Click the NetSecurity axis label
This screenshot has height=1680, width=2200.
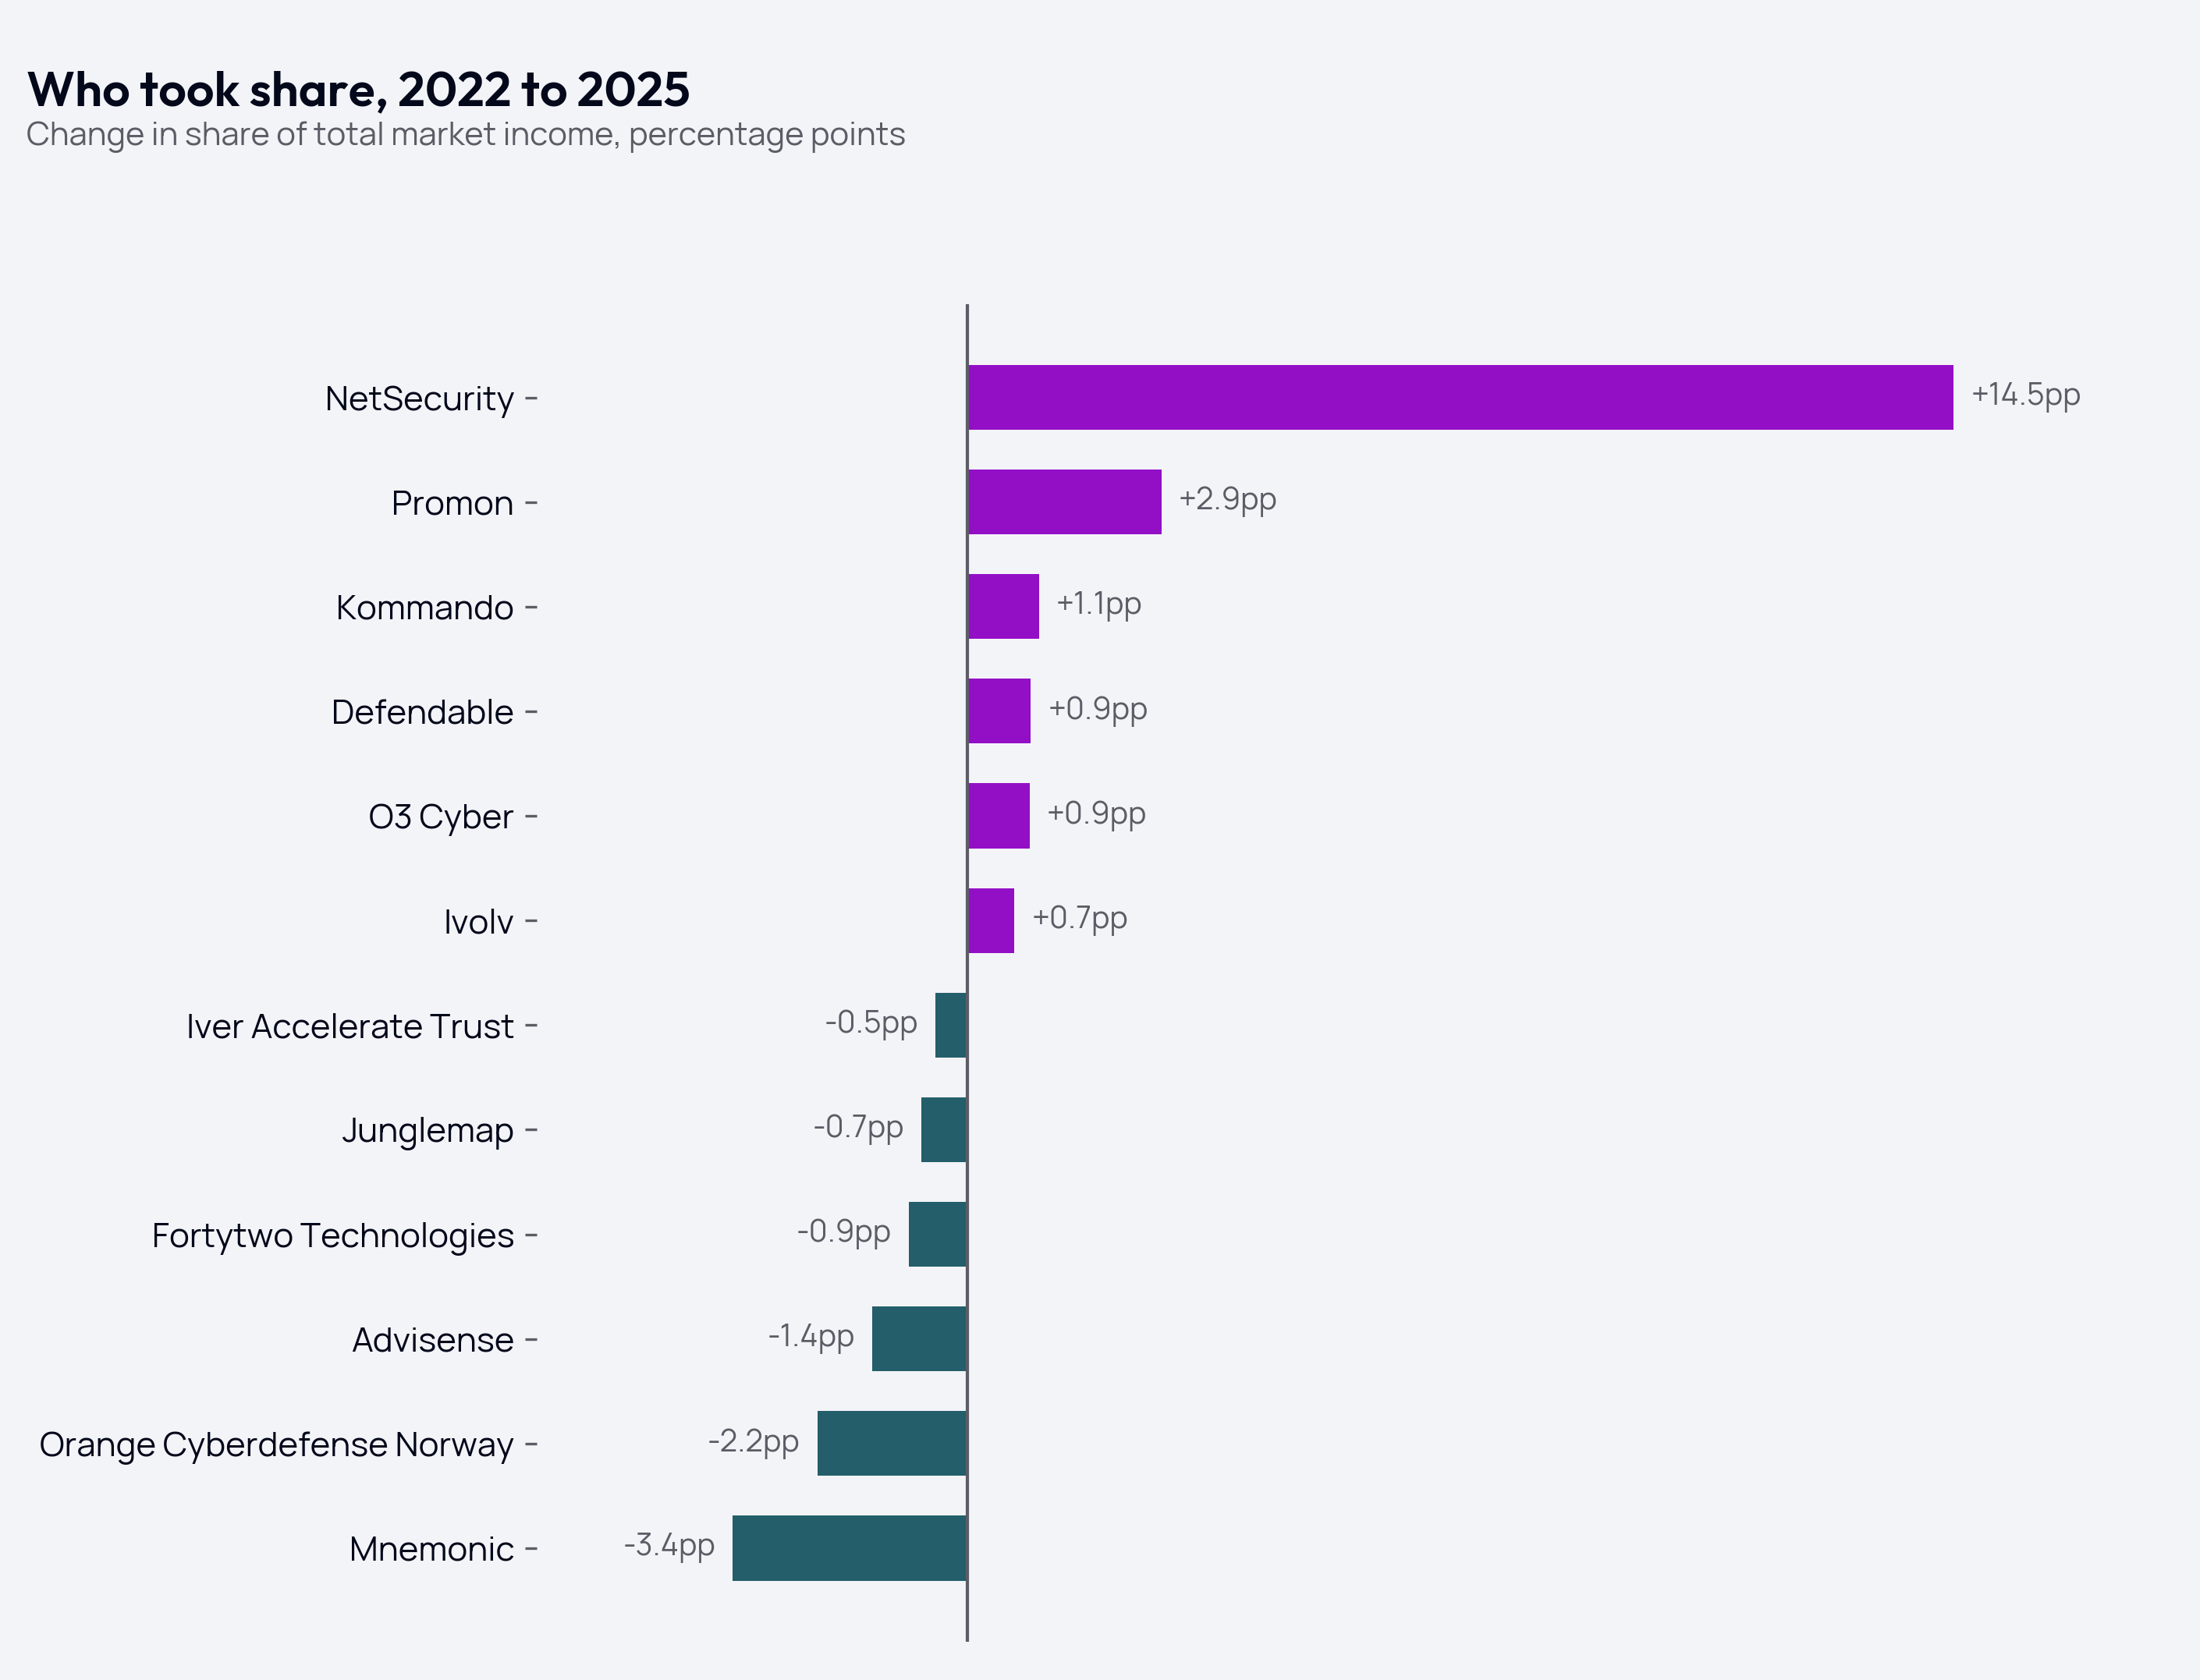point(419,398)
